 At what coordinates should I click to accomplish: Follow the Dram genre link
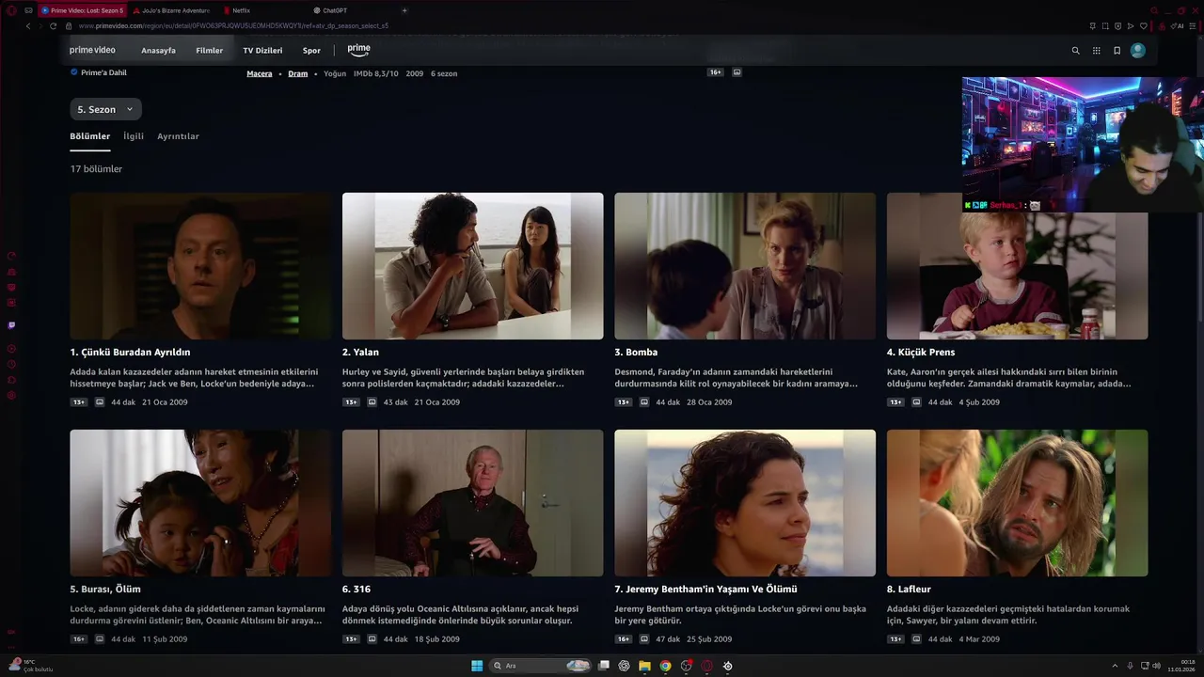pyautogui.click(x=298, y=73)
